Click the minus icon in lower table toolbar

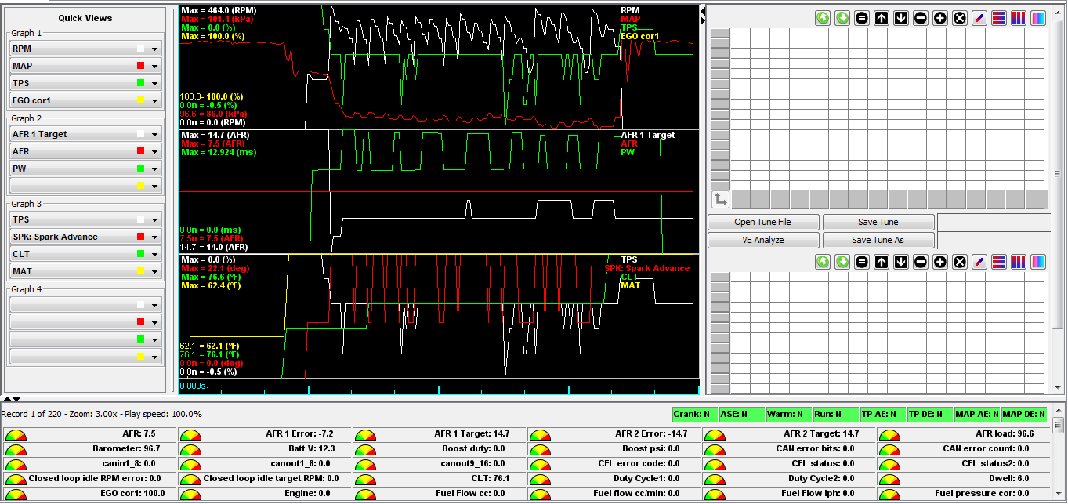pyautogui.click(x=921, y=262)
